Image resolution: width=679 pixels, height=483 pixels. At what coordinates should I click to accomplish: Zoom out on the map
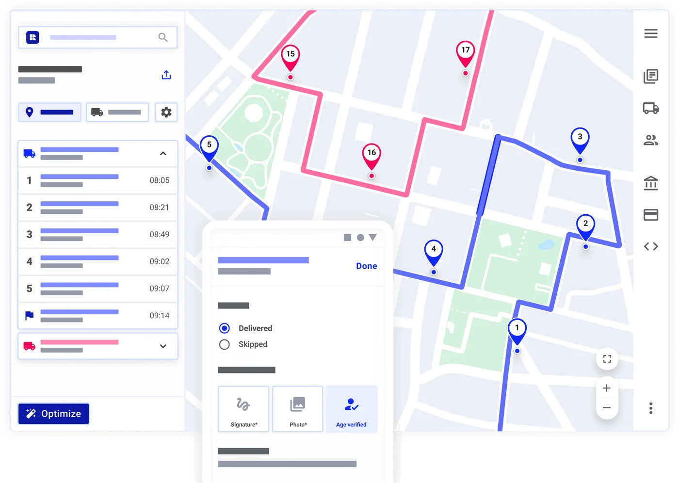pos(607,408)
